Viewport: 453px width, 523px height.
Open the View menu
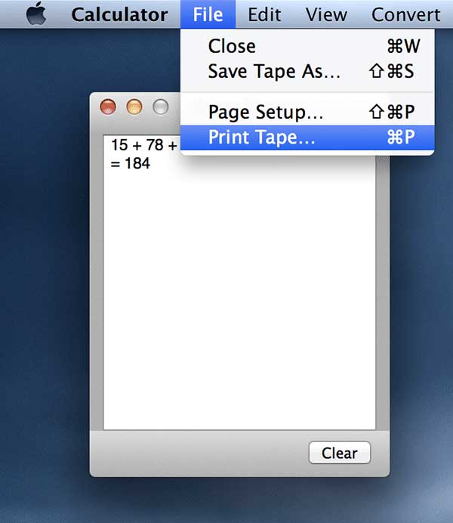[326, 14]
